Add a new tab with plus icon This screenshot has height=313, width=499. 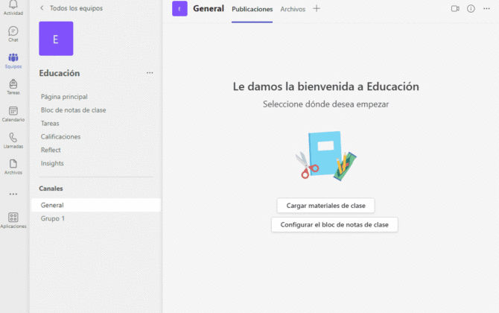(317, 9)
